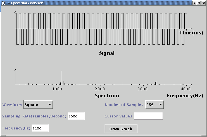
Task: Open the Waveform dropdown showing Square
Action: point(38,105)
